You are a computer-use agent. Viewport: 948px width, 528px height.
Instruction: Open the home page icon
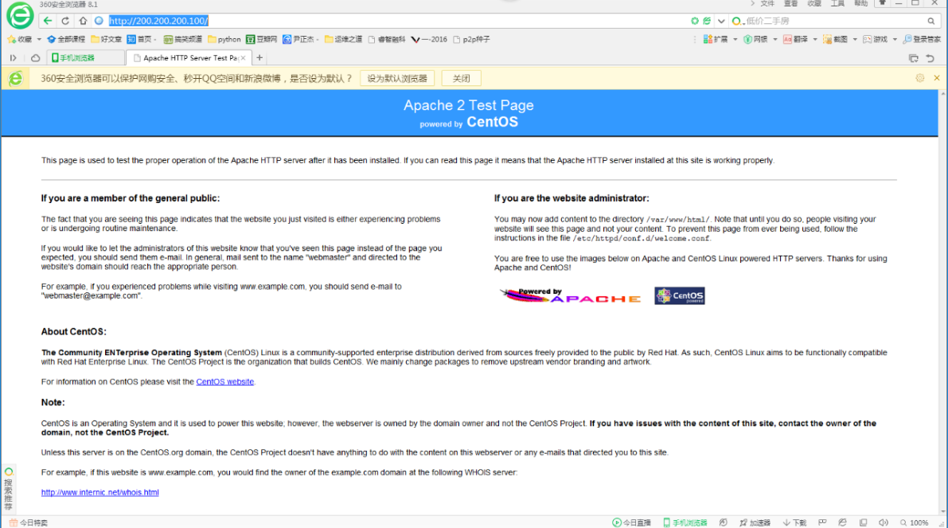pyautogui.click(x=83, y=21)
